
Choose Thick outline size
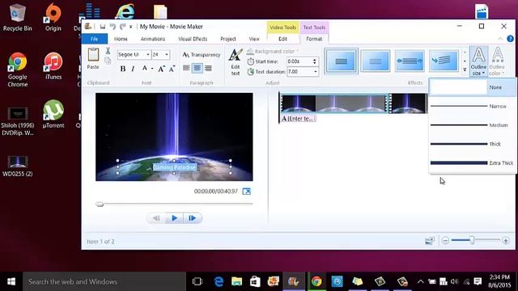pos(473,144)
